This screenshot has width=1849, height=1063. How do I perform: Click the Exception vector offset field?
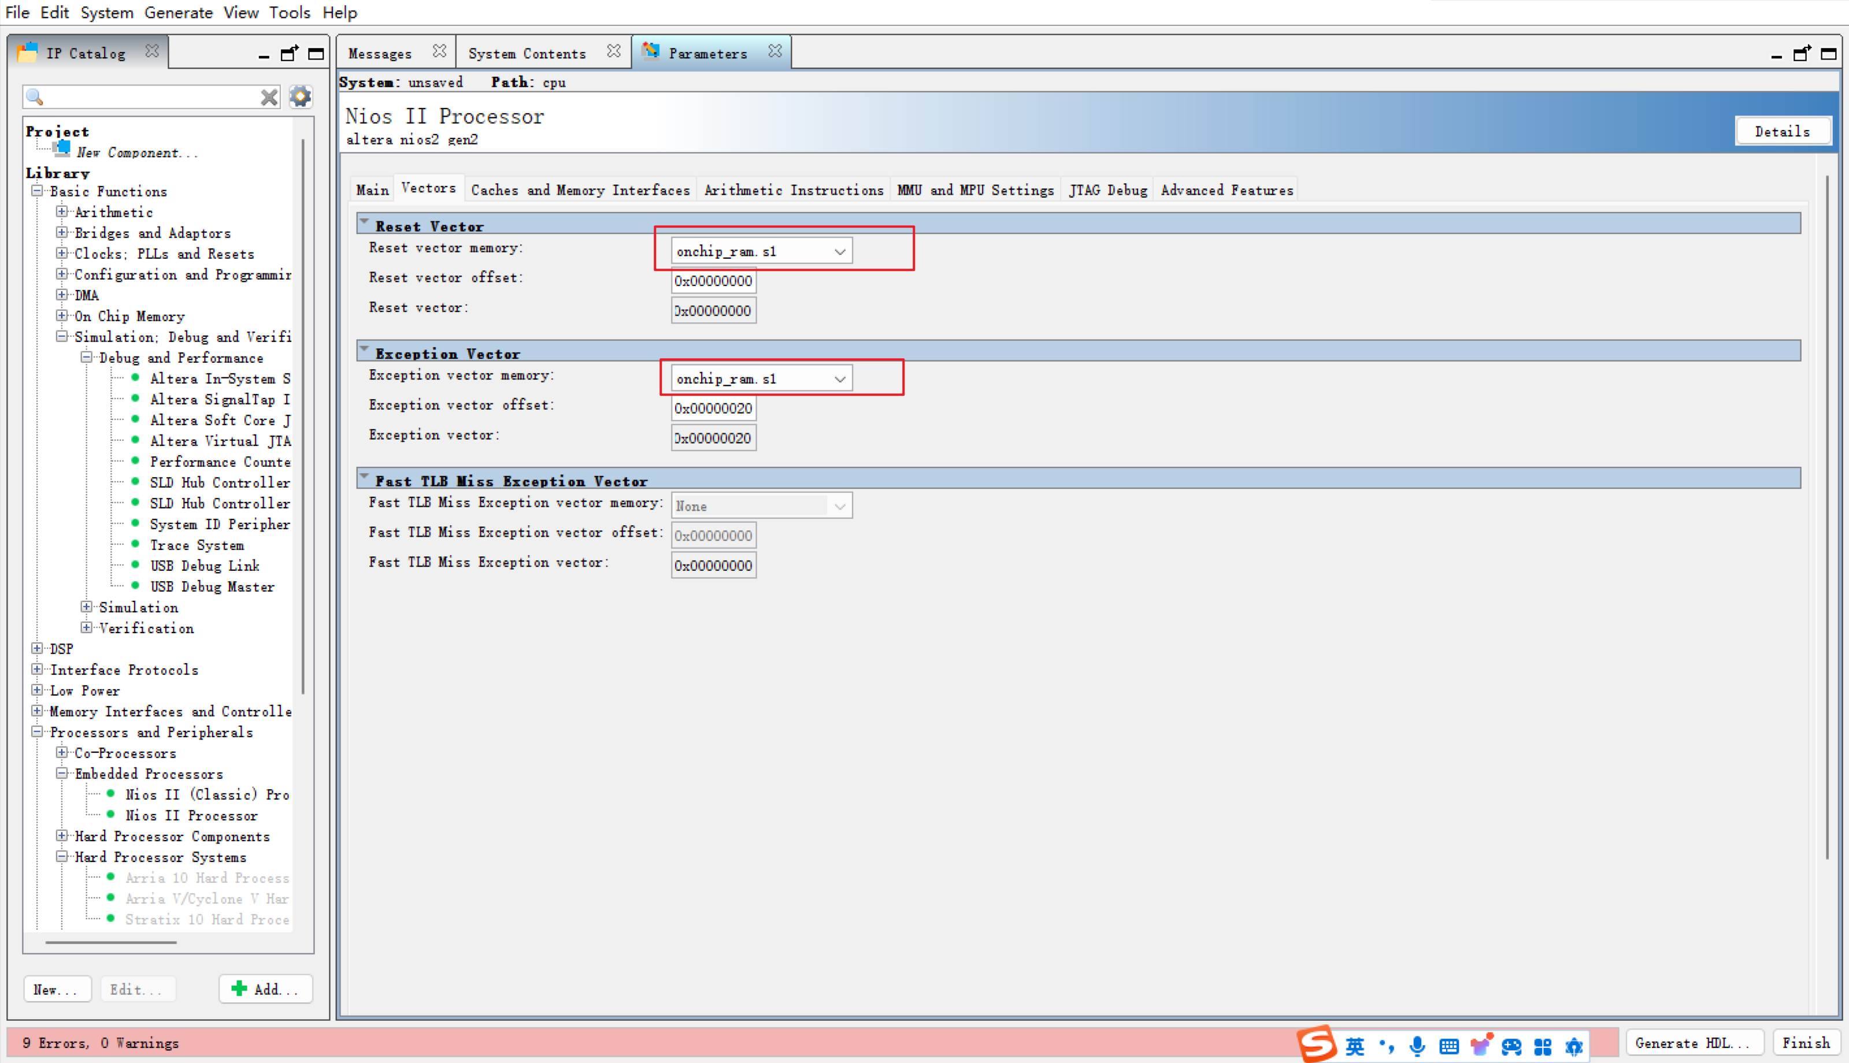coord(713,408)
